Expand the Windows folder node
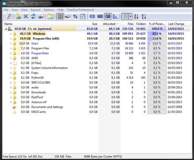Image resolution: width=194 pixels, height=160 pixels. click(11, 34)
